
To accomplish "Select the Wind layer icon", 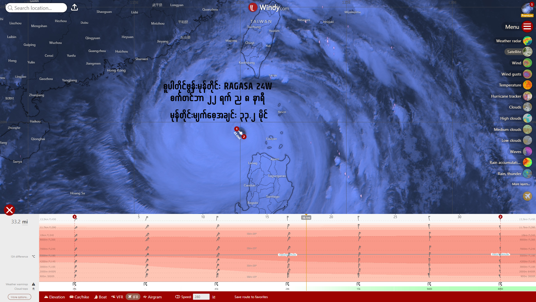I will click(x=527, y=63).
